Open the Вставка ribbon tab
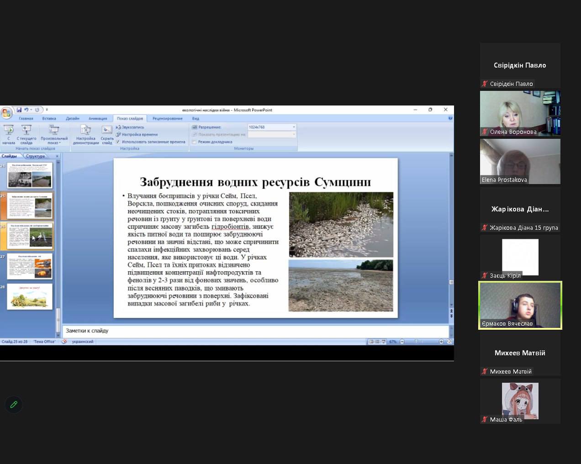The image size is (581, 464). click(x=49, y=118)
